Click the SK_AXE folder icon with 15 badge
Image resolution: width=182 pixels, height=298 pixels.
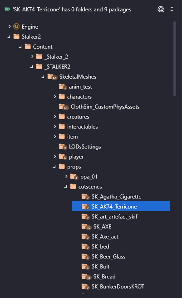click(86, 227)
